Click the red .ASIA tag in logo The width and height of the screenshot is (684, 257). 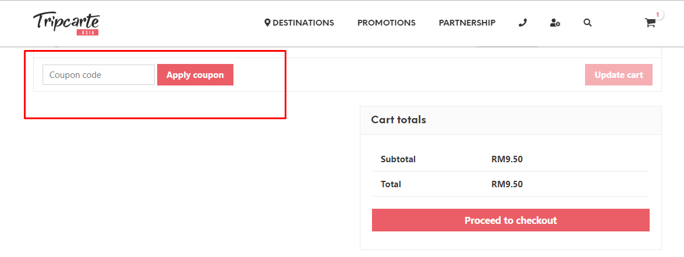pyautogui.click(x=88, y=33)
